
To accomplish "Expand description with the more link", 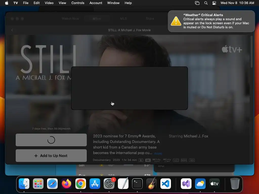I will point(158,153).
